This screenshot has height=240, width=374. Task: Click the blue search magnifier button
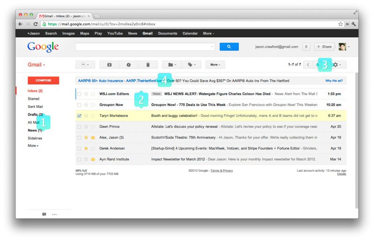tap(229, 47)
